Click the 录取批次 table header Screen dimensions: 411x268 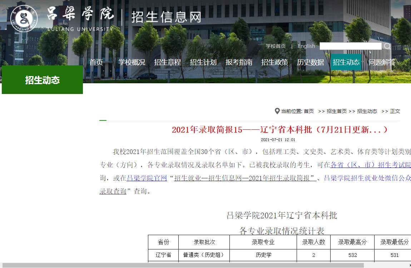(x=204, y=242)
